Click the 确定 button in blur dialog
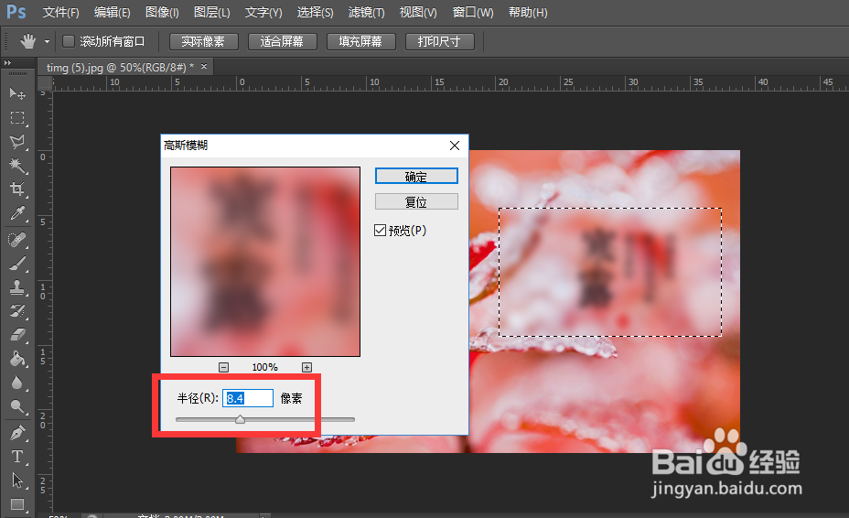Image resolution: width=849 pixels, height=518 pixels. [416, 176]
